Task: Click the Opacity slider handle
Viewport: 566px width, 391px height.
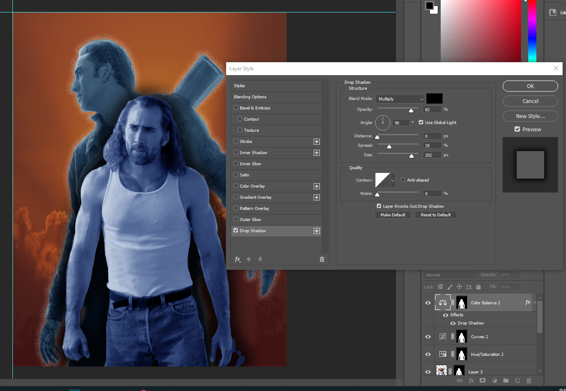Action: [x=411, y=110]
